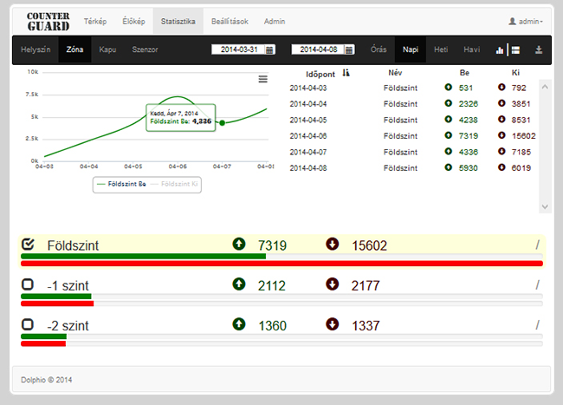
Task: Click the Földszint red outgoing progress bar
Action: [x=281, y=263]
